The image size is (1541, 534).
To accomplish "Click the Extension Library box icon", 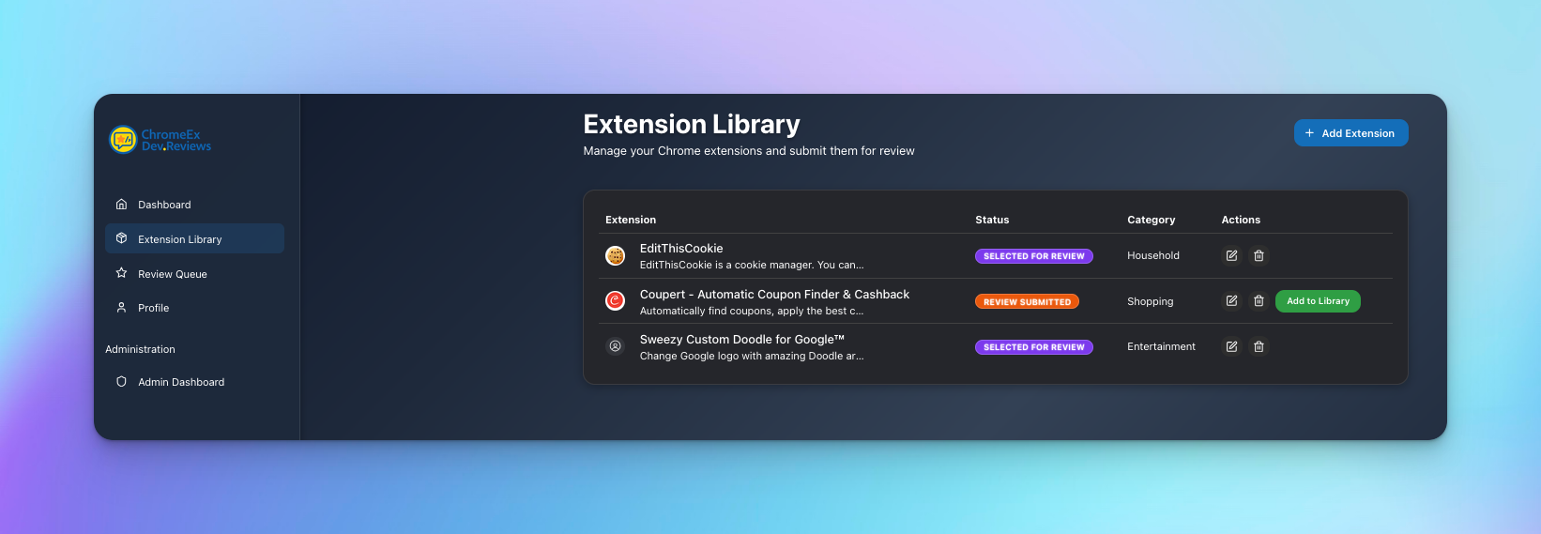I will click(x=121, y=238).
